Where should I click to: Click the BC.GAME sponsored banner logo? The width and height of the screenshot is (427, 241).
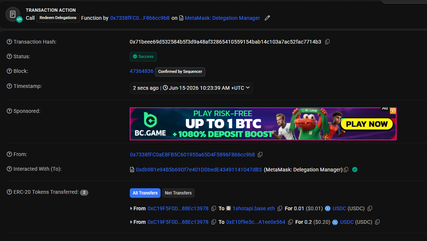(150, 124)
